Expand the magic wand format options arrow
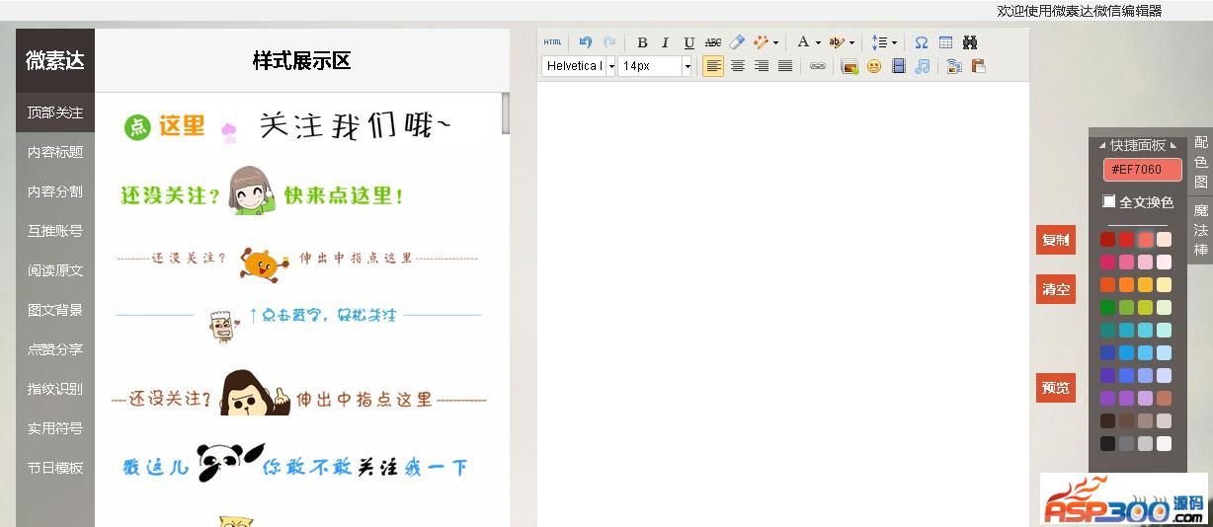 point(775,42)
